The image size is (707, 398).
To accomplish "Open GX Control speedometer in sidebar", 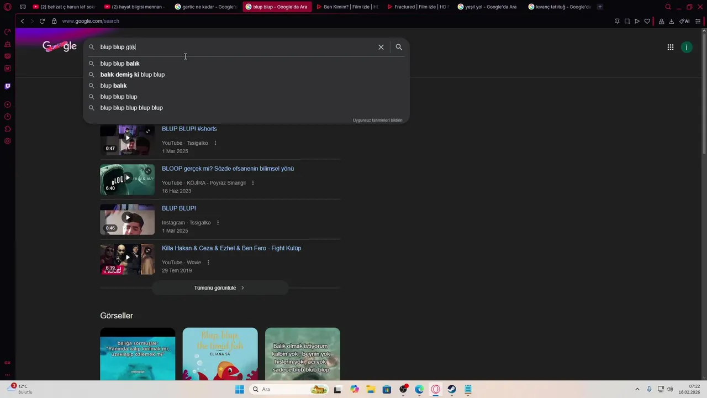I will pyautogui.click(x=8, y=32).
